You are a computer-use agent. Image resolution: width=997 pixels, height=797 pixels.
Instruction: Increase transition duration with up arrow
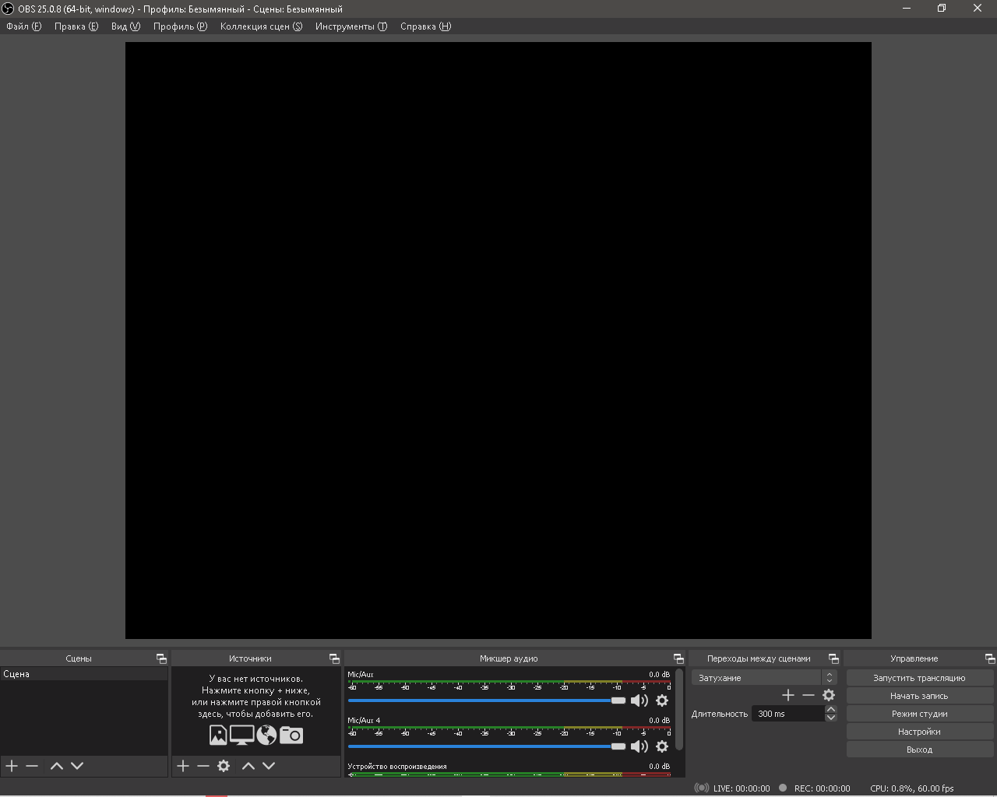pyautogui.click(x=831, y=709)
